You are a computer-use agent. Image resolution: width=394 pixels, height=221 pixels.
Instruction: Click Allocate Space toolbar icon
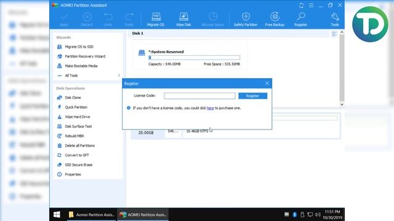coord(212,20)
